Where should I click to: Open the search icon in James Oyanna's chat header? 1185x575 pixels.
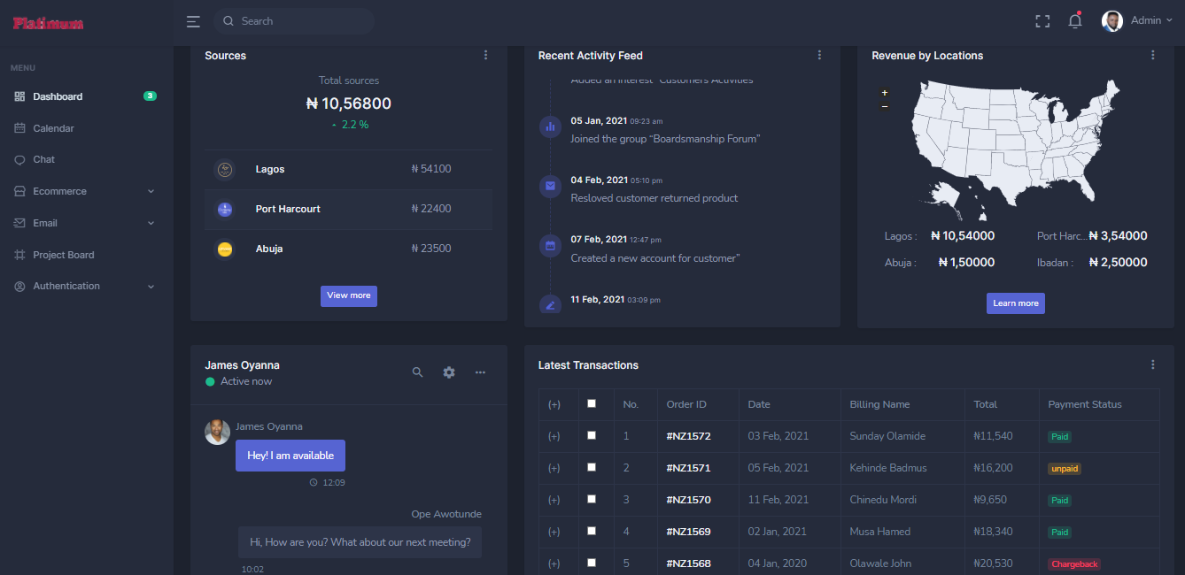coord(417,372)
